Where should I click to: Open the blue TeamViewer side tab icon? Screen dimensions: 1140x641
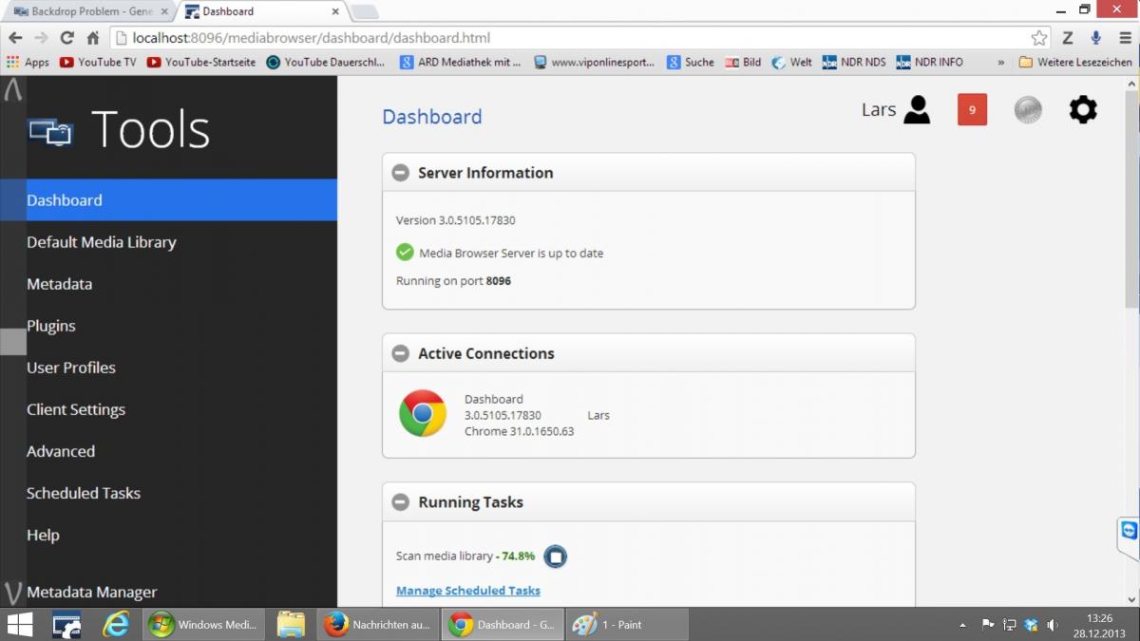click(x=1129, y=532)
